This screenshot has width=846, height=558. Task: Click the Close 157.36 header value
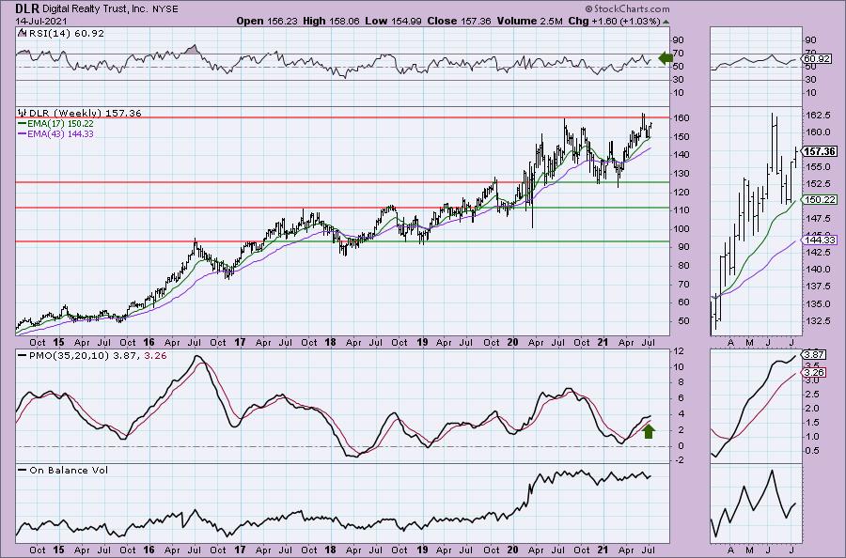[x=459, y=21]
